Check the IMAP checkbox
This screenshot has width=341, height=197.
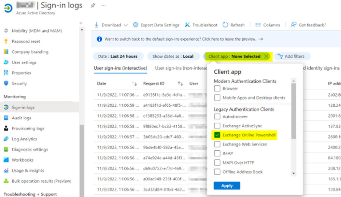coord(217,153)
